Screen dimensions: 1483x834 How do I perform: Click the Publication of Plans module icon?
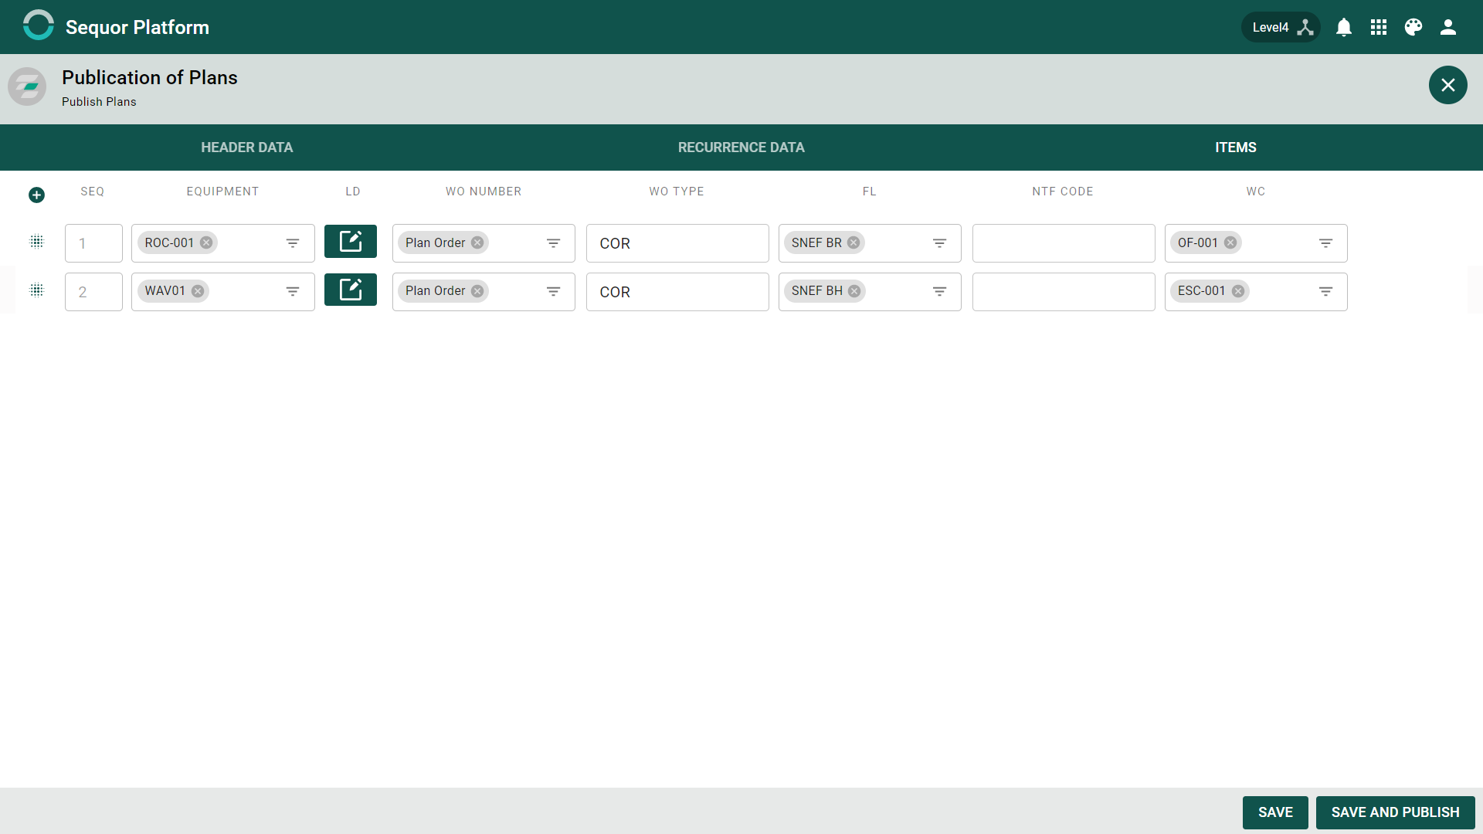pos(27,86)
